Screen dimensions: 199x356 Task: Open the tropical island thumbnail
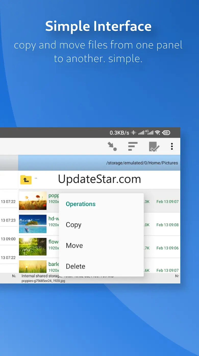click(x=33, y=224)
